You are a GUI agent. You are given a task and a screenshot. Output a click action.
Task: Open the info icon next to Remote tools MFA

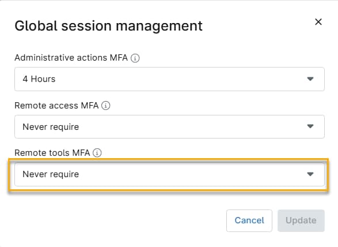(x=97, y=153)
